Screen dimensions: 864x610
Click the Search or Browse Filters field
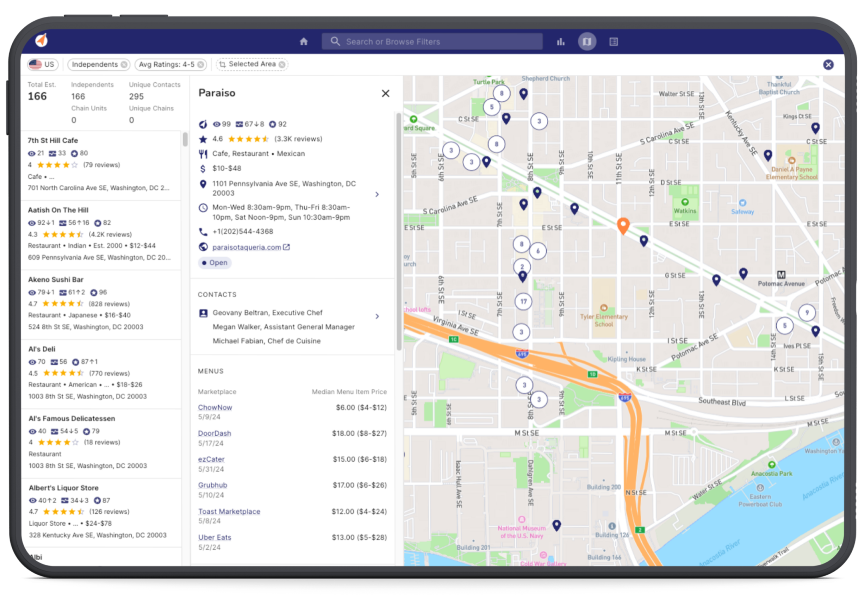point(432,41)
